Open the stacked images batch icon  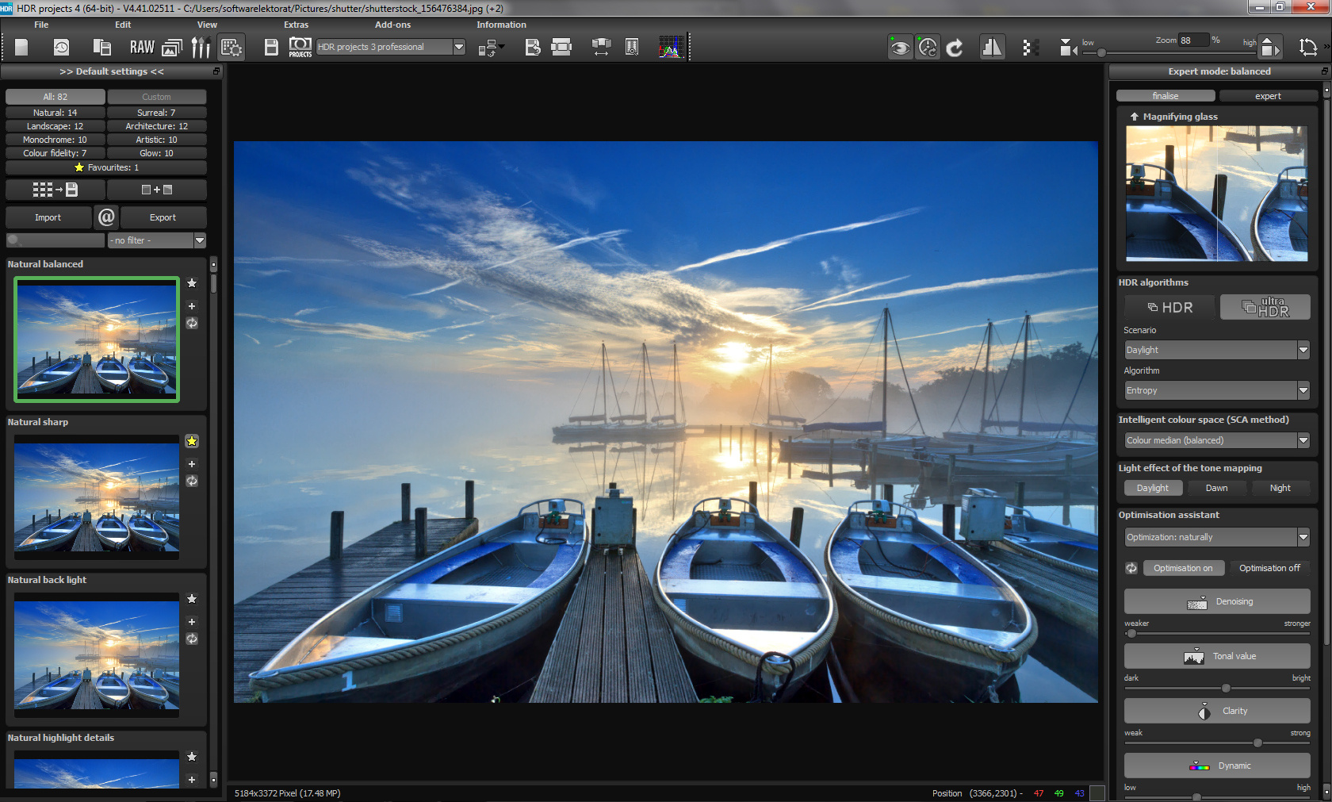[172, 48]
